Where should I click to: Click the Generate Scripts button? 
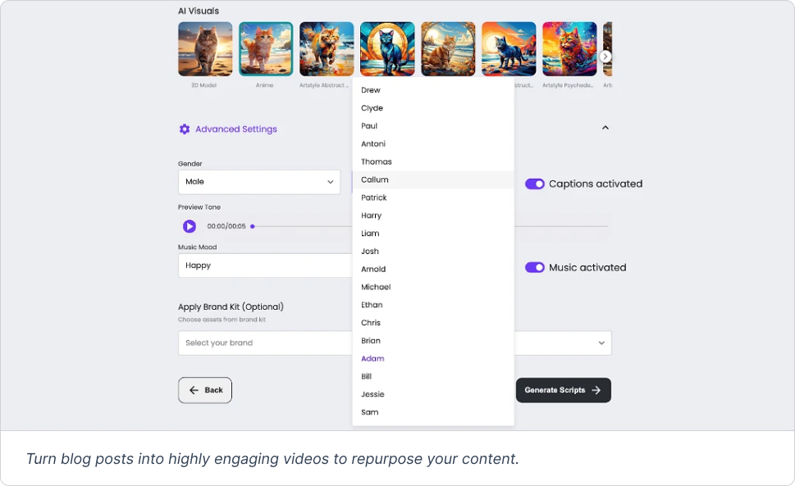563,390
